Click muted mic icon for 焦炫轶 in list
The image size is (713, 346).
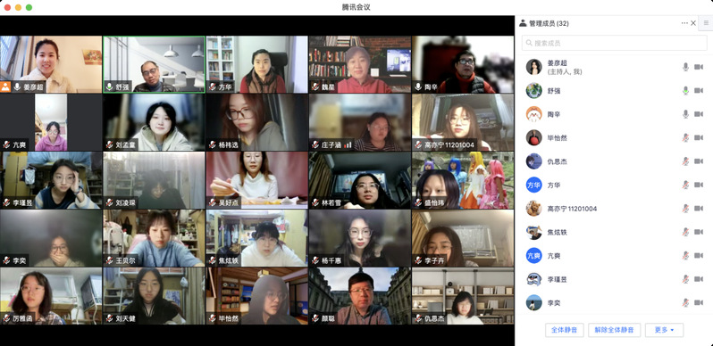[x=685, y=232]
